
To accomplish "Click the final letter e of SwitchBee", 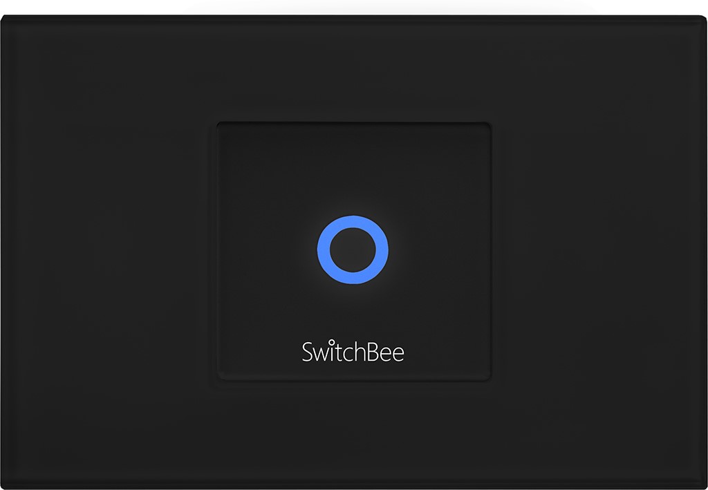I will point(398,355).
